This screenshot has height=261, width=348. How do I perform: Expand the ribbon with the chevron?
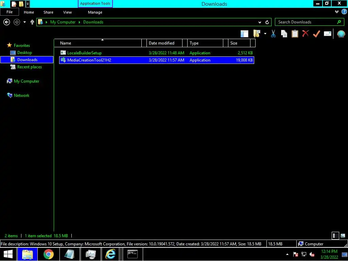(337, 12)
